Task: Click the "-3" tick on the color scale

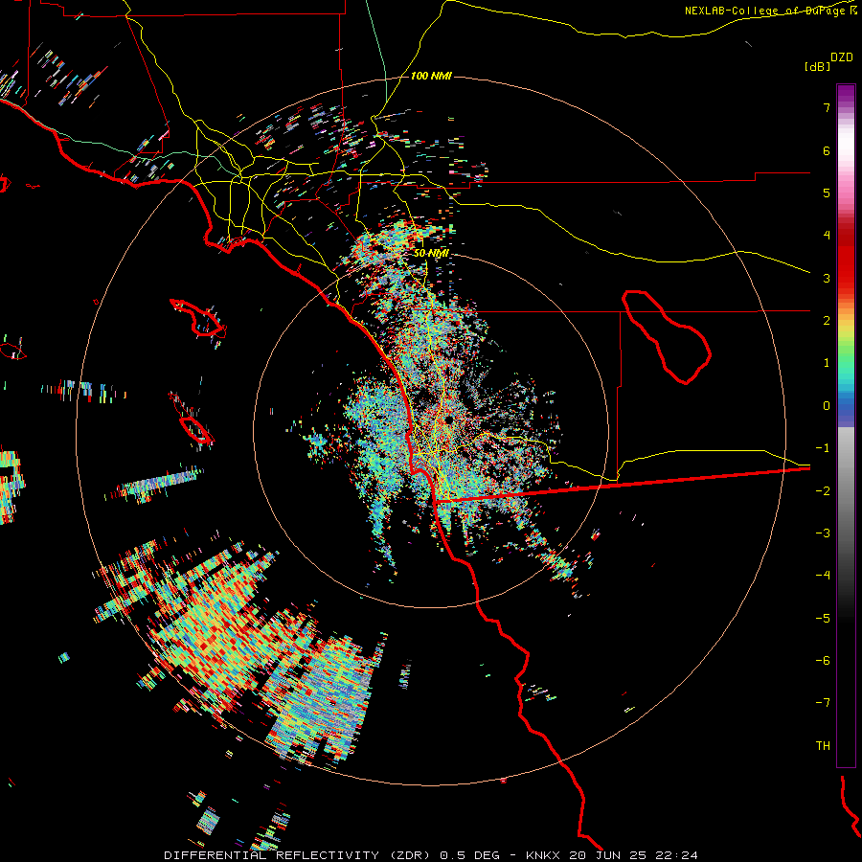Action: pos(823,533)
